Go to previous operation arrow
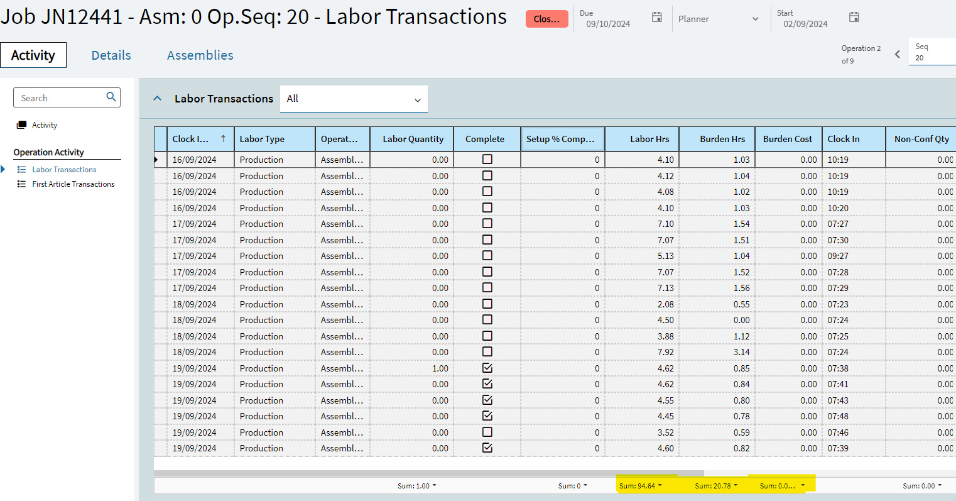Image resolution: width=956 pixels, height=501 pixels. coord(897,54)
